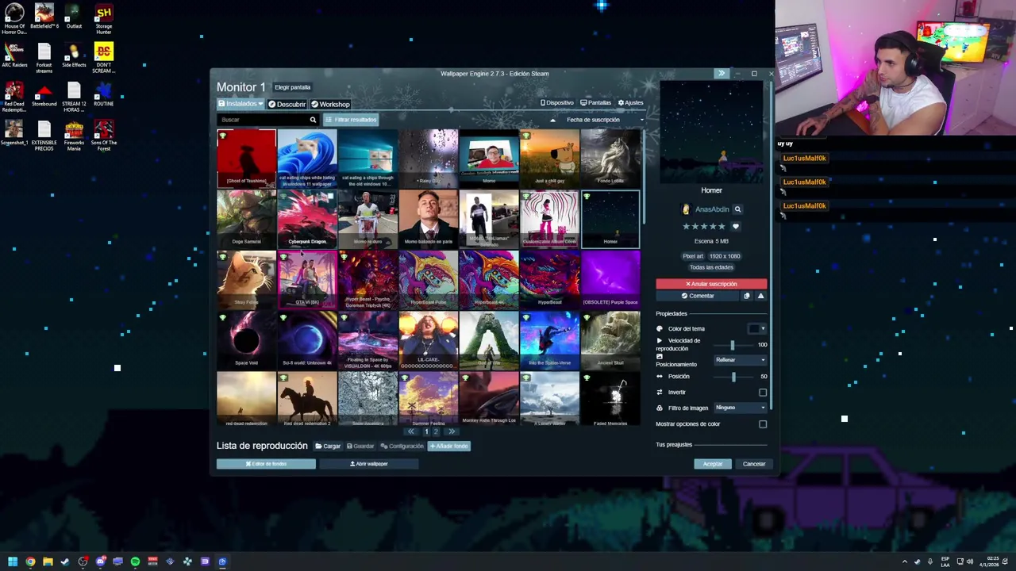Open Battlefield 6 desktop shortcut
This screenshot has height=571, width=1016.
44,17
